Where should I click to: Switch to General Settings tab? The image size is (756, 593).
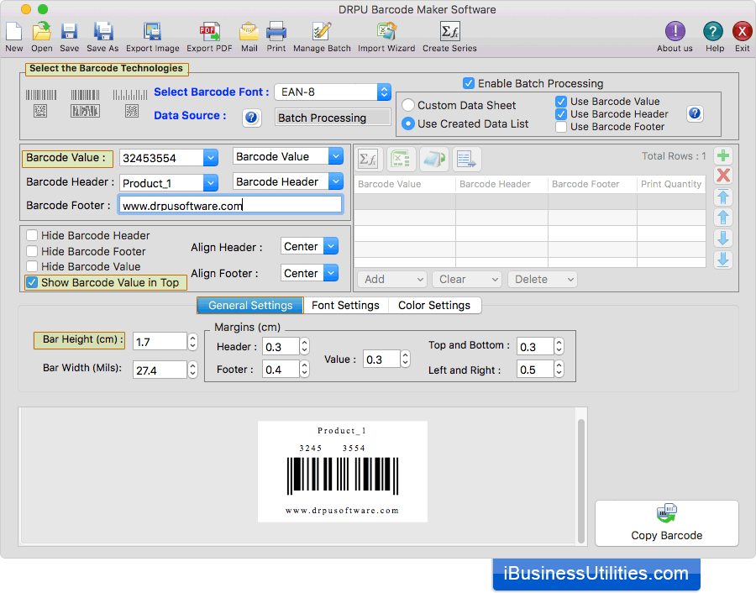(250, 305)
